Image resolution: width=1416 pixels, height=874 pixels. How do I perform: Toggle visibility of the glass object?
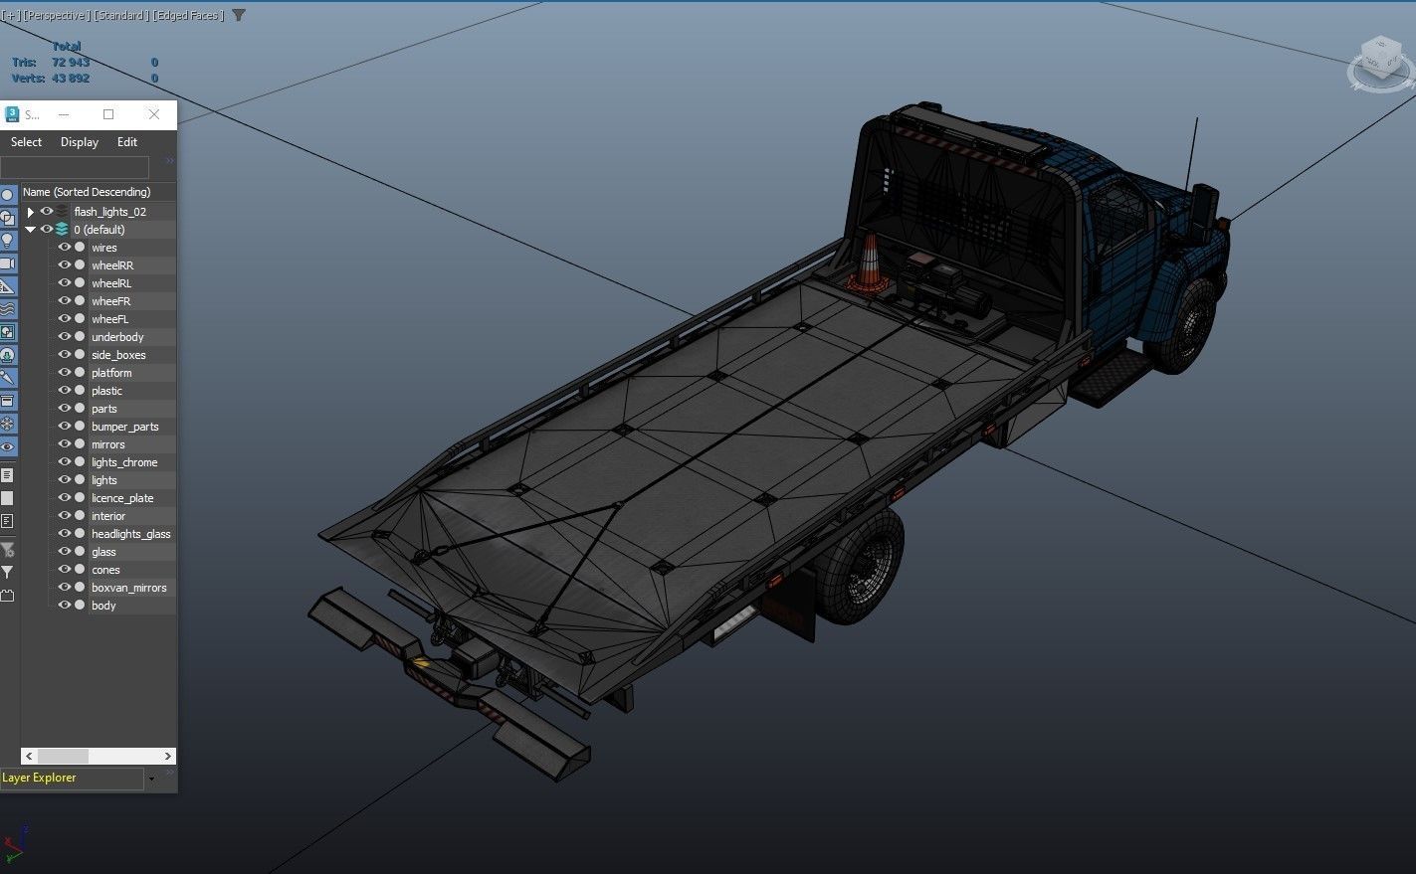pyautogui.click(x=65, y=552)
